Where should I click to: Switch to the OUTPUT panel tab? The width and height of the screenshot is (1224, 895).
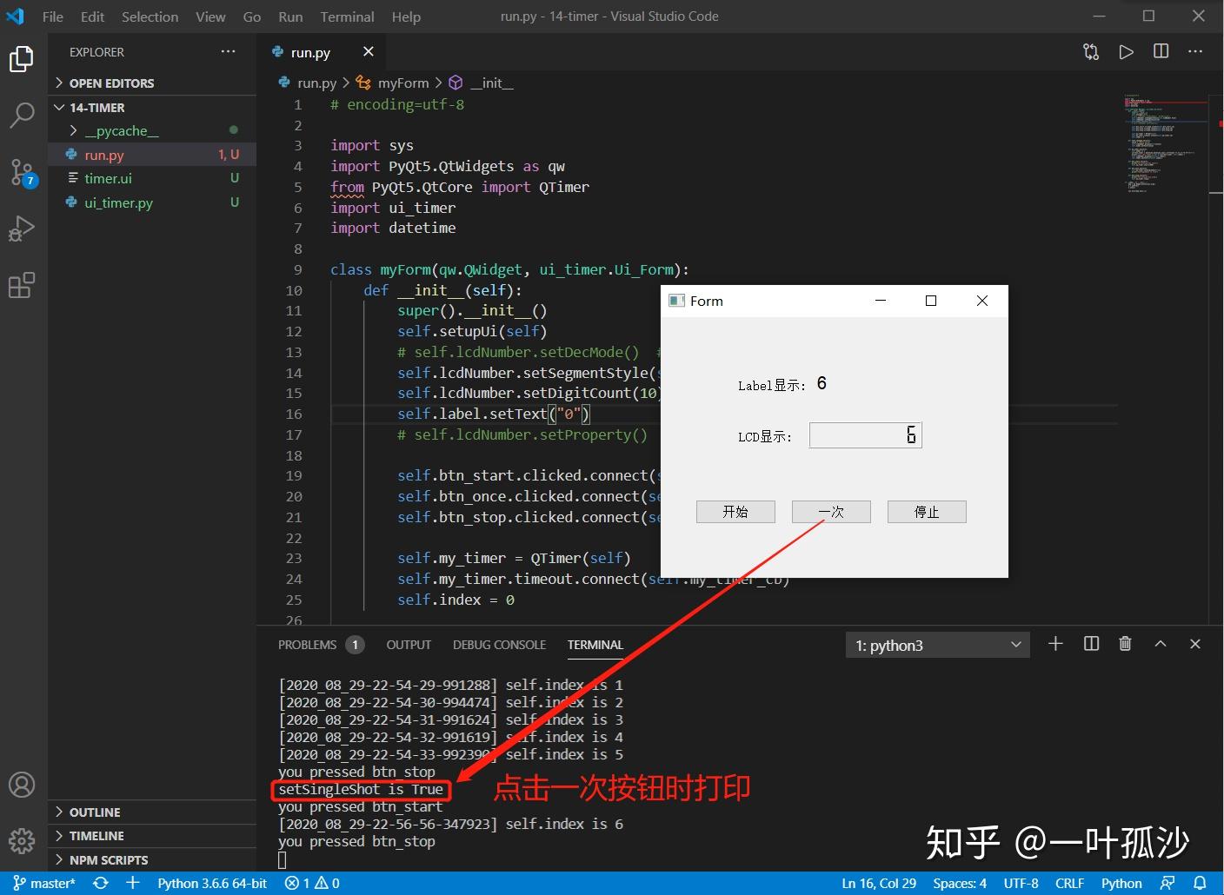pyautogui.click(x=409, y=645)
